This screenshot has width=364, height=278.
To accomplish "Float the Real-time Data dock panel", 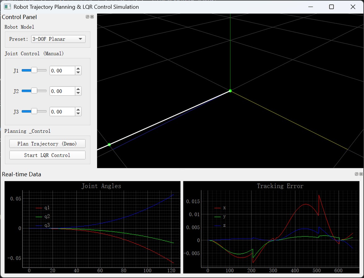I will [357, 174].
